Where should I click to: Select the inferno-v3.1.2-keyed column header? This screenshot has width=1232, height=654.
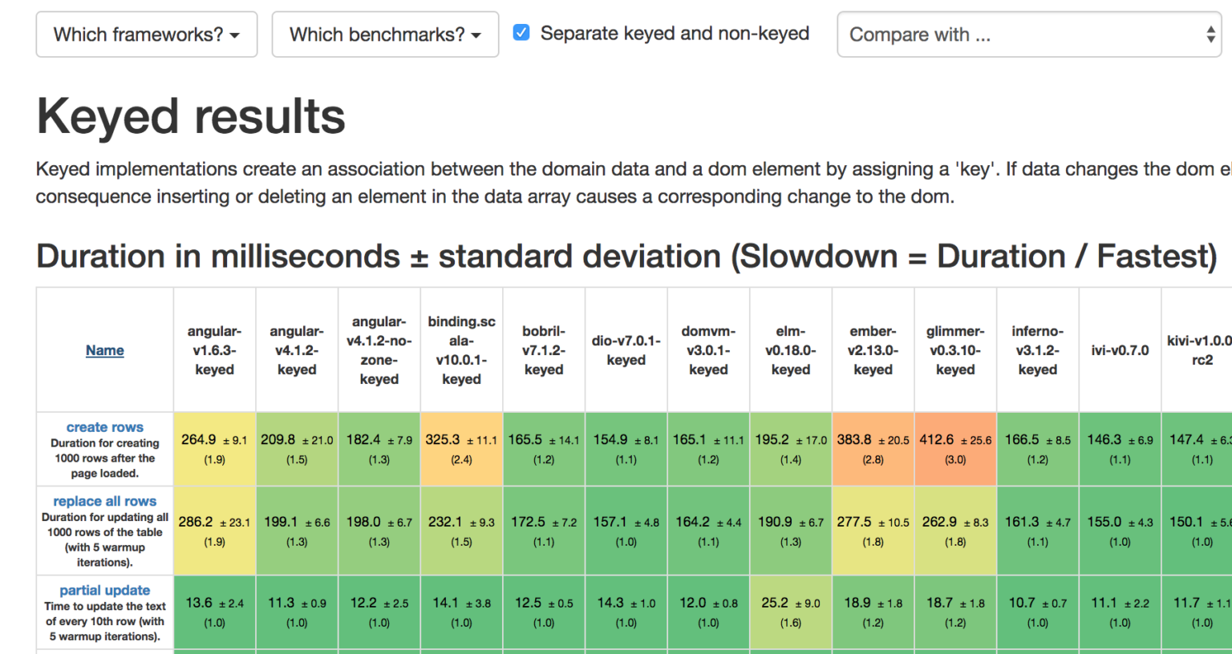pyautogui.click(x=1037, y=350)
